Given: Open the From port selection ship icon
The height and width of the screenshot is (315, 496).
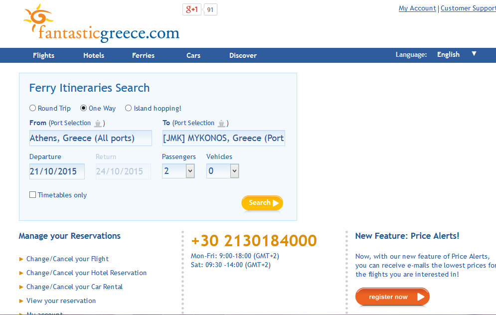Looking at the screenshot, I should (98, 123).
